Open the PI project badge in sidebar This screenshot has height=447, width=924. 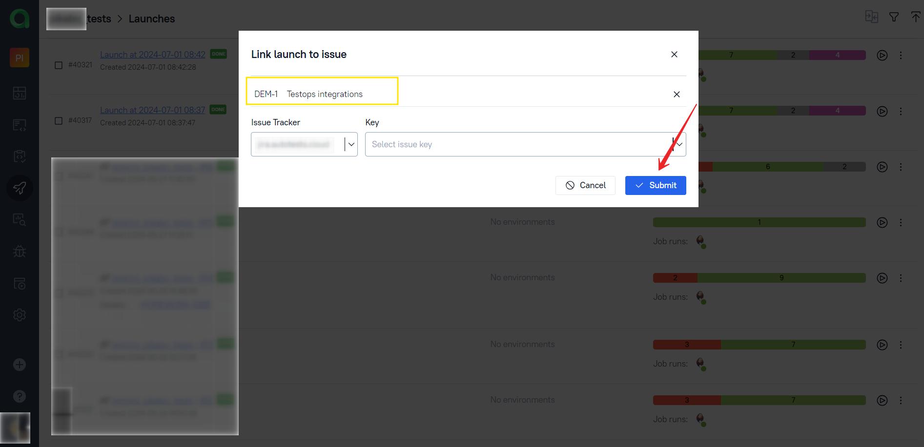20,58
